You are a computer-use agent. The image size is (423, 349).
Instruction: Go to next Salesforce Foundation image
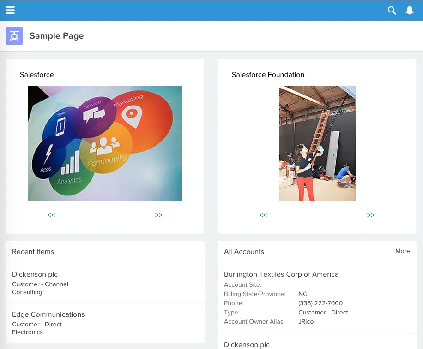pos(371,215)
